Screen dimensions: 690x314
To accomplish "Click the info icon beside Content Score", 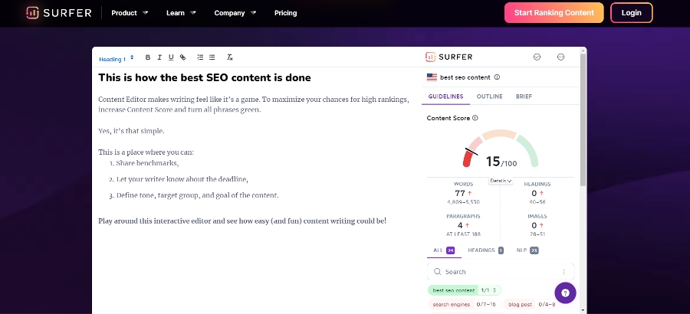I will click(475, 118).
